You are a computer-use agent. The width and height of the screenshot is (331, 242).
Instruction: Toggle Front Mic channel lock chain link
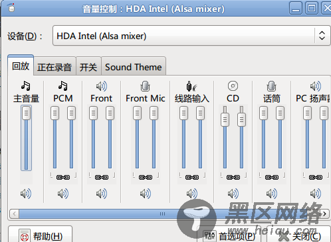tap(146, 177)
